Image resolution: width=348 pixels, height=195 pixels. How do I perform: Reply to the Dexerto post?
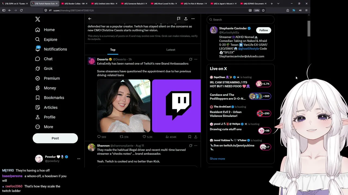[x=102, y=137]
